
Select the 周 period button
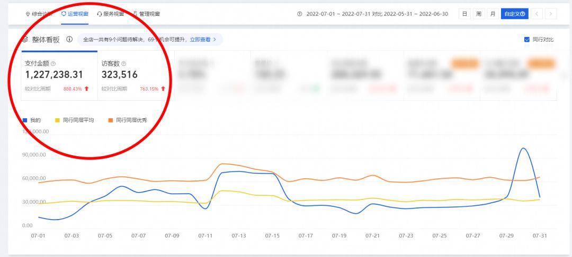tap(479, 14)
